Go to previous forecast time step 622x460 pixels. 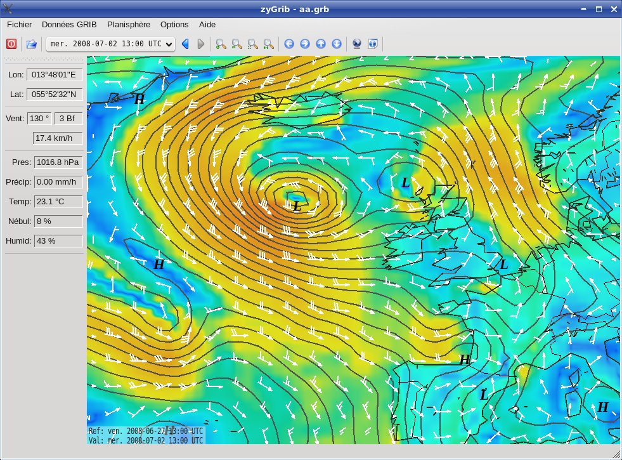click(x=186, y=44)
